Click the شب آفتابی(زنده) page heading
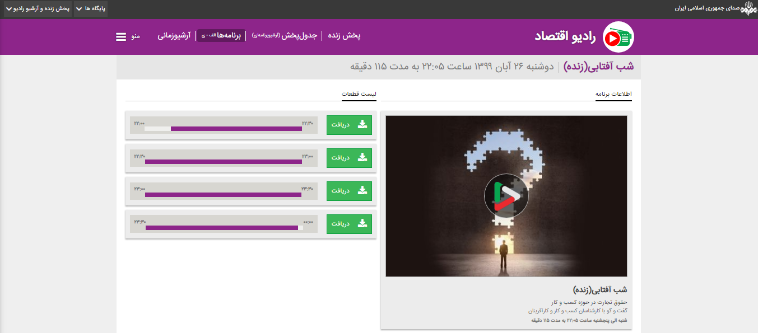The height and width of the screenshot is (333, 758). tap(599, 67)
